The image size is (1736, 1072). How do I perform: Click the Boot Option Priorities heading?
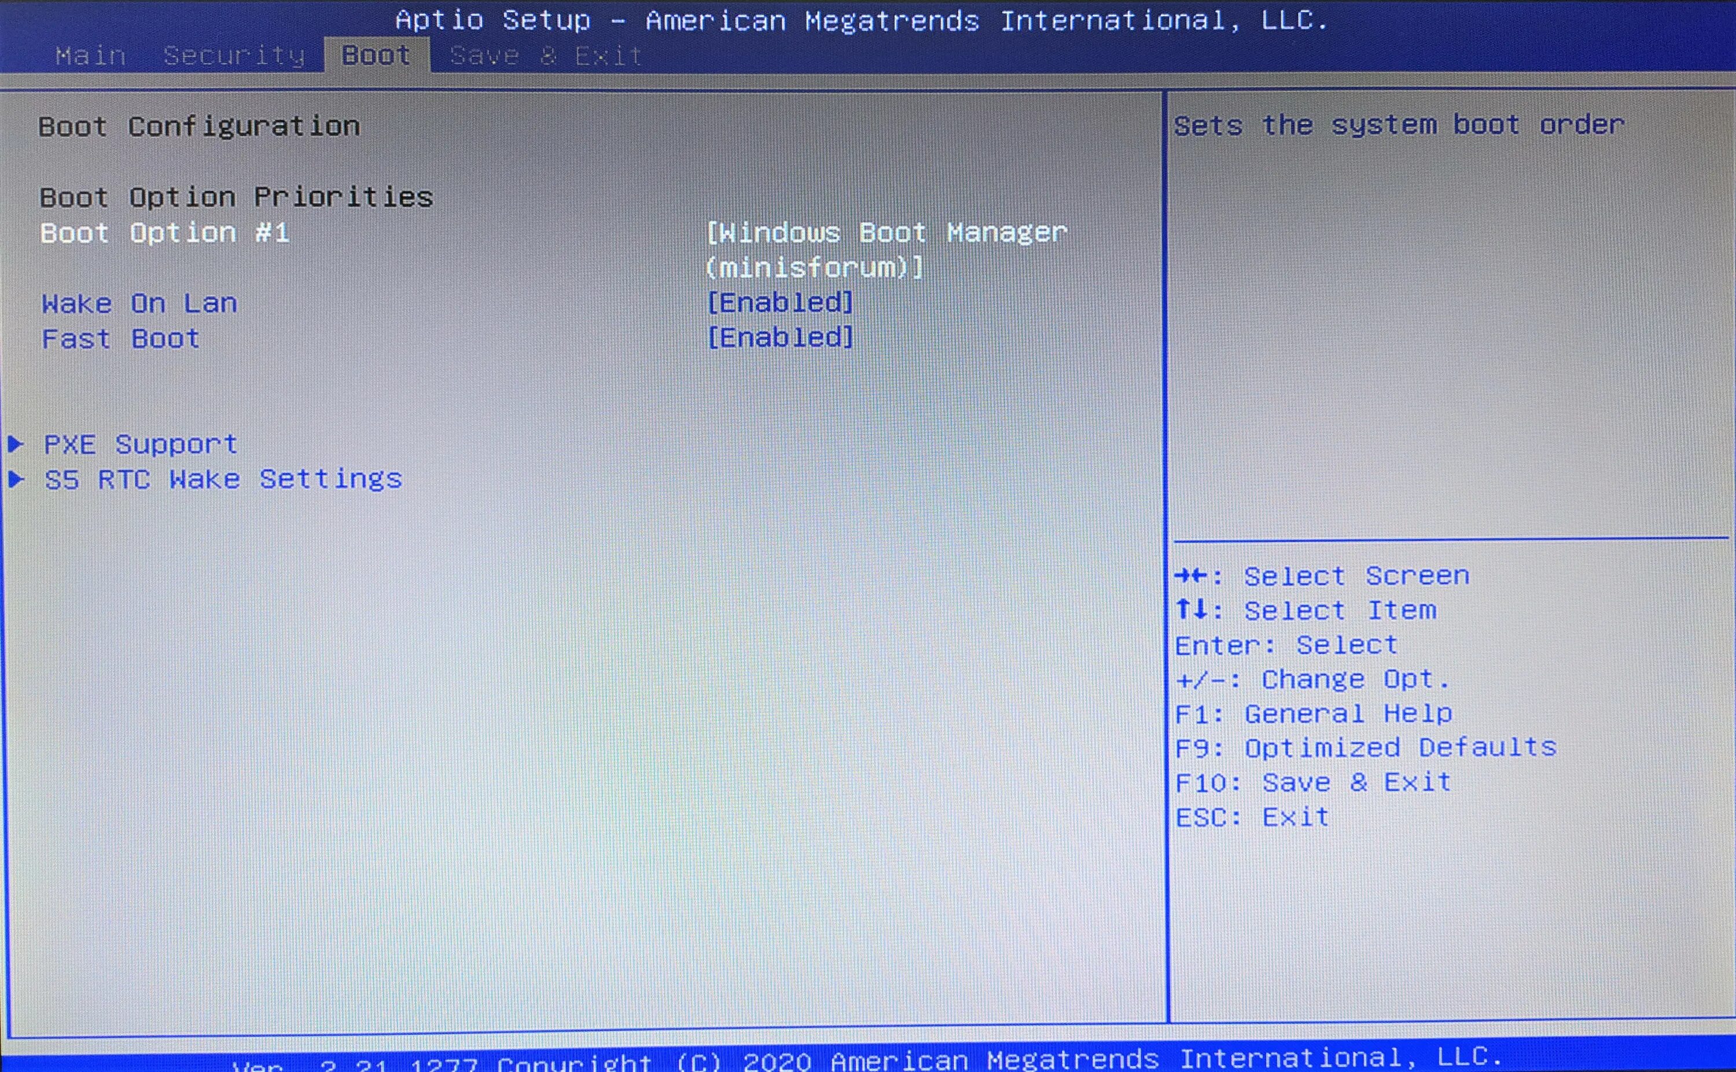pos(236,197)
